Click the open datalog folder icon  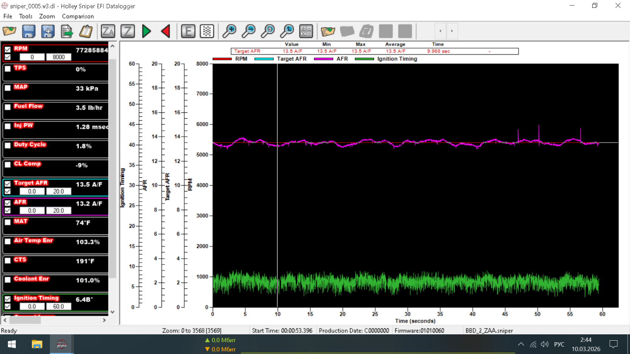pyautogui.click(x=9, y=31)
